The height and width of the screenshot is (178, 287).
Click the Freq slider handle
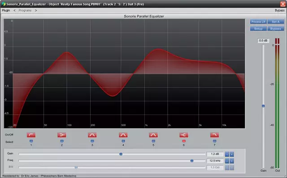pos(192,161)
